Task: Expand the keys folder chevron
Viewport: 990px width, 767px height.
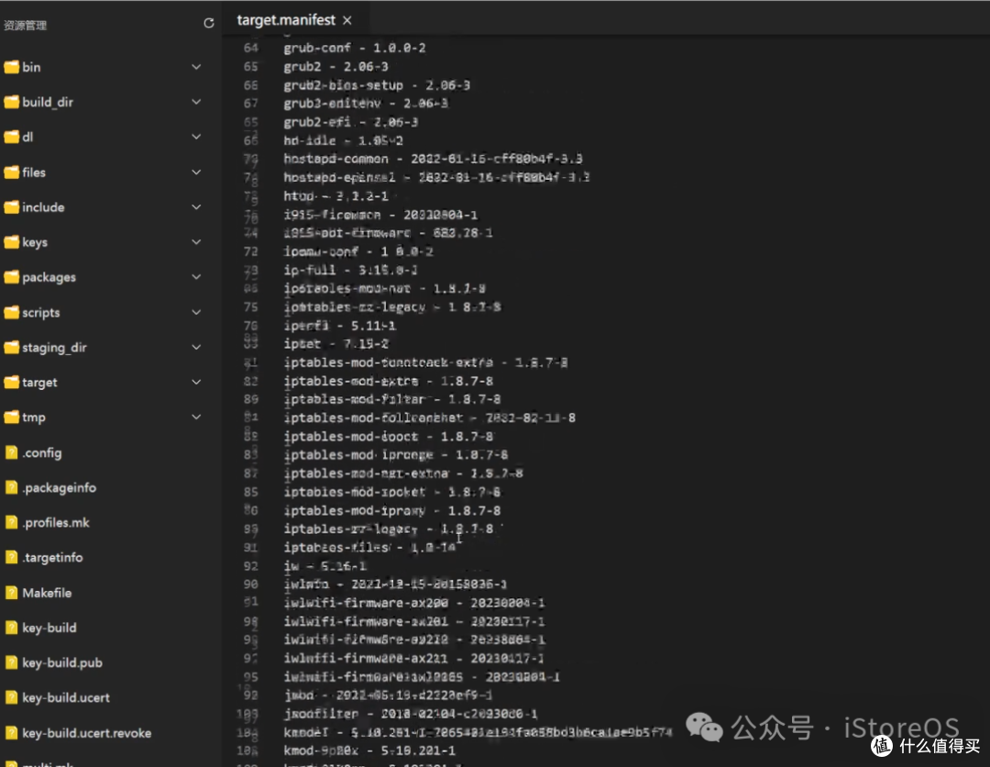Action: pos(196,242)
